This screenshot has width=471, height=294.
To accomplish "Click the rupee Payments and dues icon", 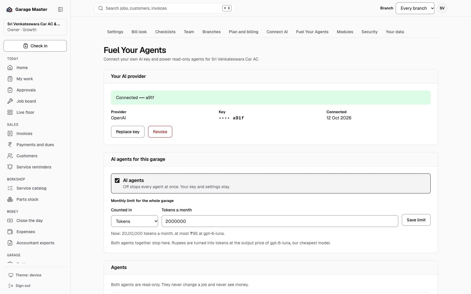I will tap(10, 145).
